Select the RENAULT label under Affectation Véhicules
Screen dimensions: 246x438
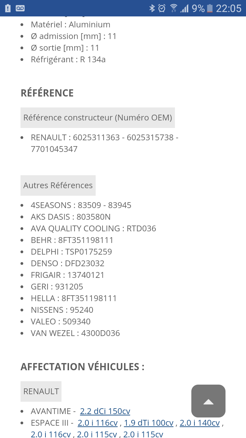(x=41, y=391)
